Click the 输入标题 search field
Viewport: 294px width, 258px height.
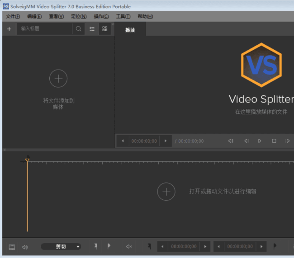44,28
